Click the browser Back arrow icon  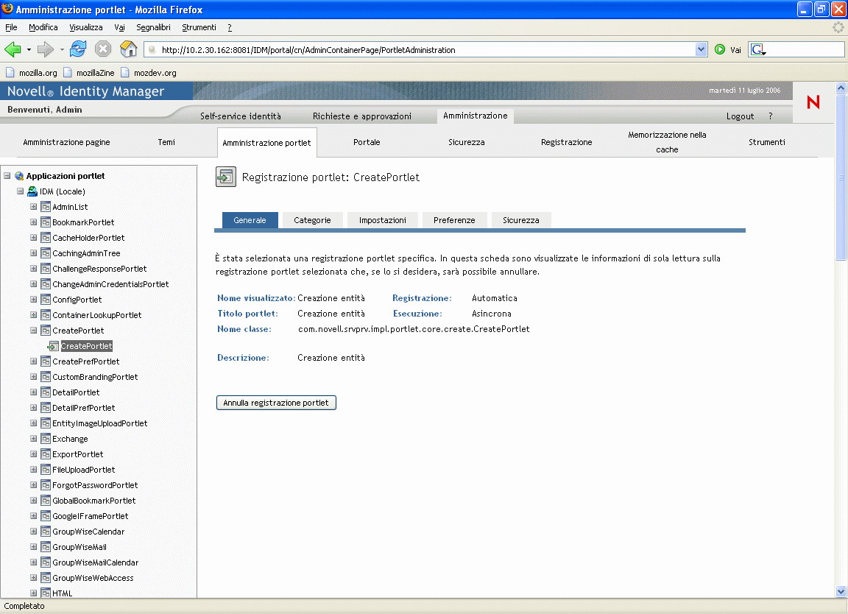pos(13,50)
